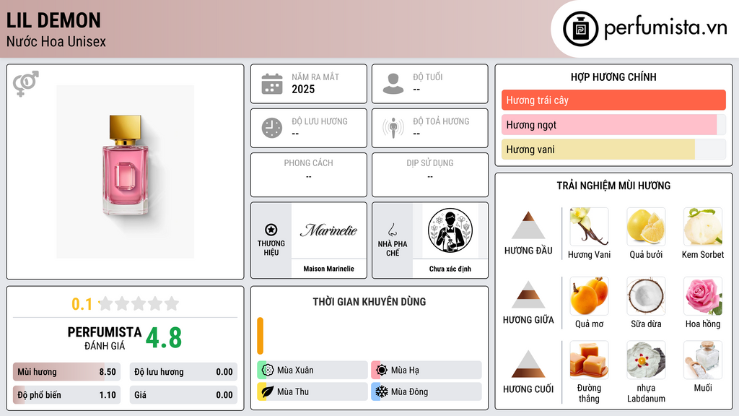This screenshot has height=416, width=739.
Task: Click the Hương trái cây accord bar
Action: click(613, 100)
